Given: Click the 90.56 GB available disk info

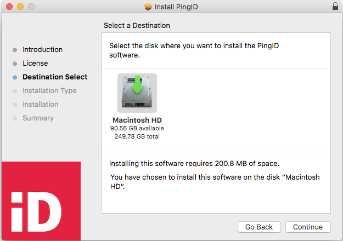Looking at the screenshot, I should (137, 128).
